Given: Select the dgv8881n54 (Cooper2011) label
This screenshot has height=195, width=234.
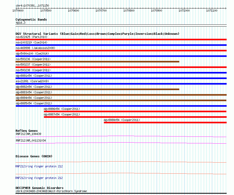Looking at the screenshot, I should pyautogui.click(x=34, y=76).
